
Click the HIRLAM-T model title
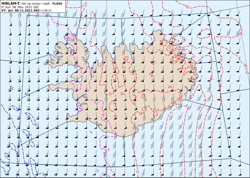[10, 3]
